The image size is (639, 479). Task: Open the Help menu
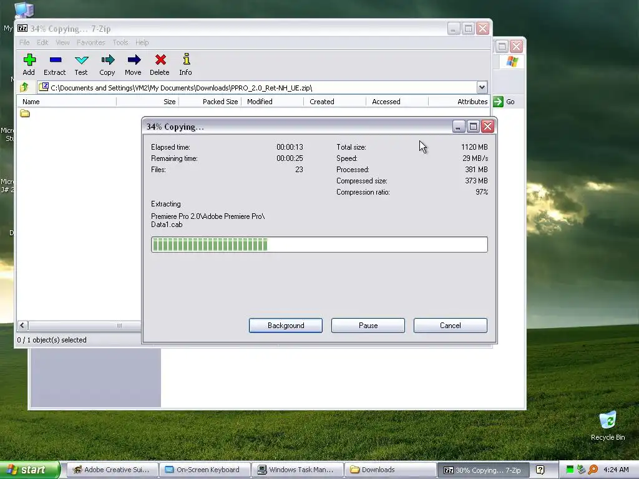[142, 42]
